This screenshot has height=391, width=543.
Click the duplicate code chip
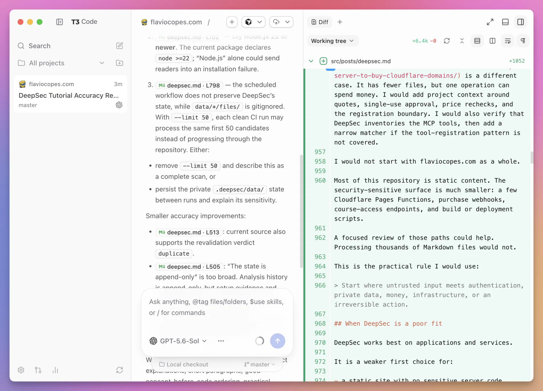click(174, 254)
